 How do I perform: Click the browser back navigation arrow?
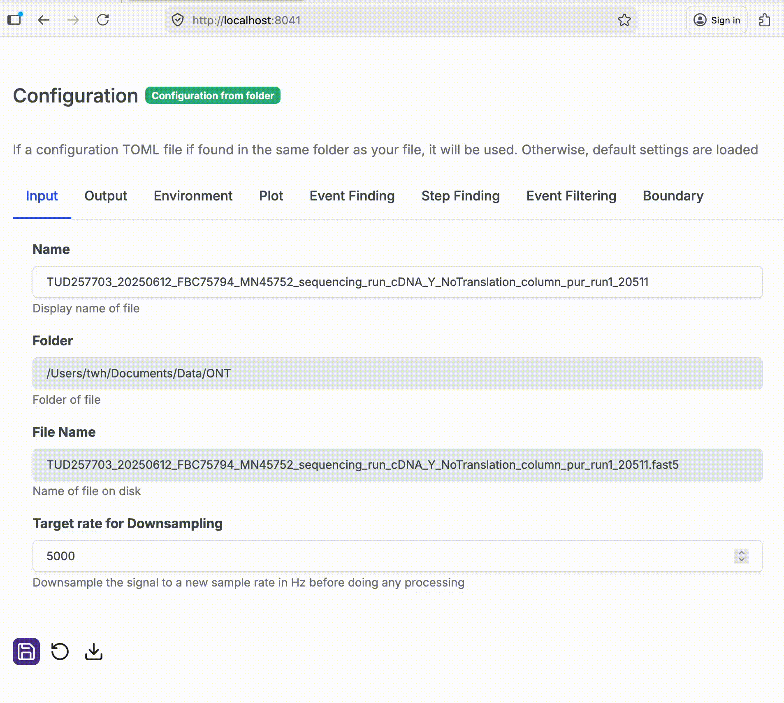point(44,20)
